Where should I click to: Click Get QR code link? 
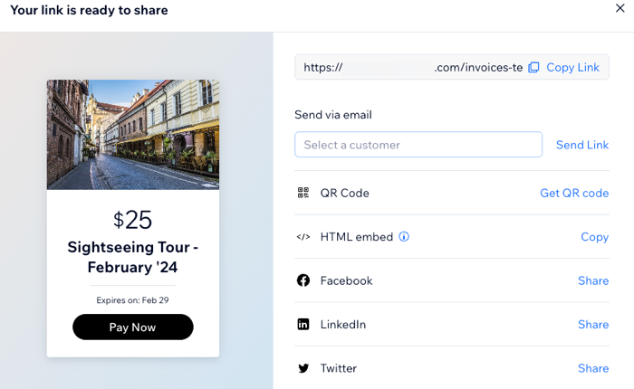pos(574,193)
